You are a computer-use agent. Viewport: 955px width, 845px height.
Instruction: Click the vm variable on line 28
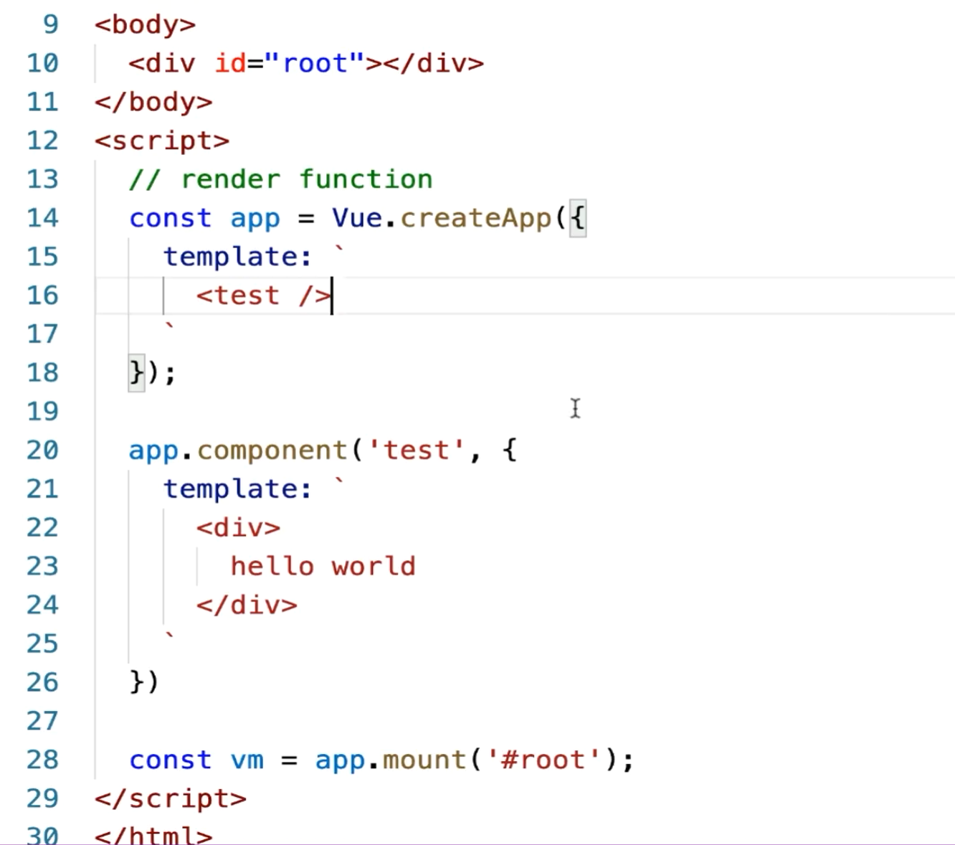[x=247, y=760]
